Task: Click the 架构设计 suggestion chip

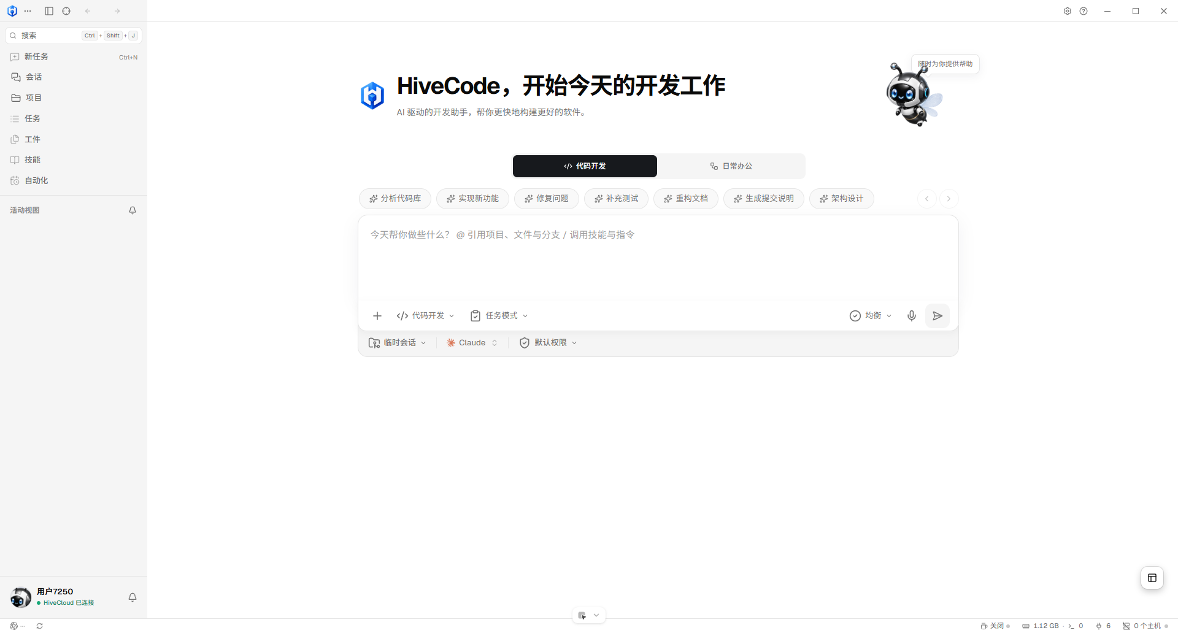Action: [841, 199]
